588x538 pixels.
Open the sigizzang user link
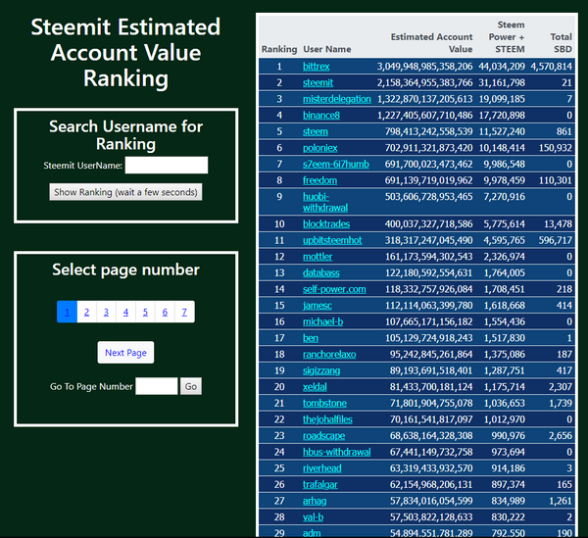click(321, 370)
